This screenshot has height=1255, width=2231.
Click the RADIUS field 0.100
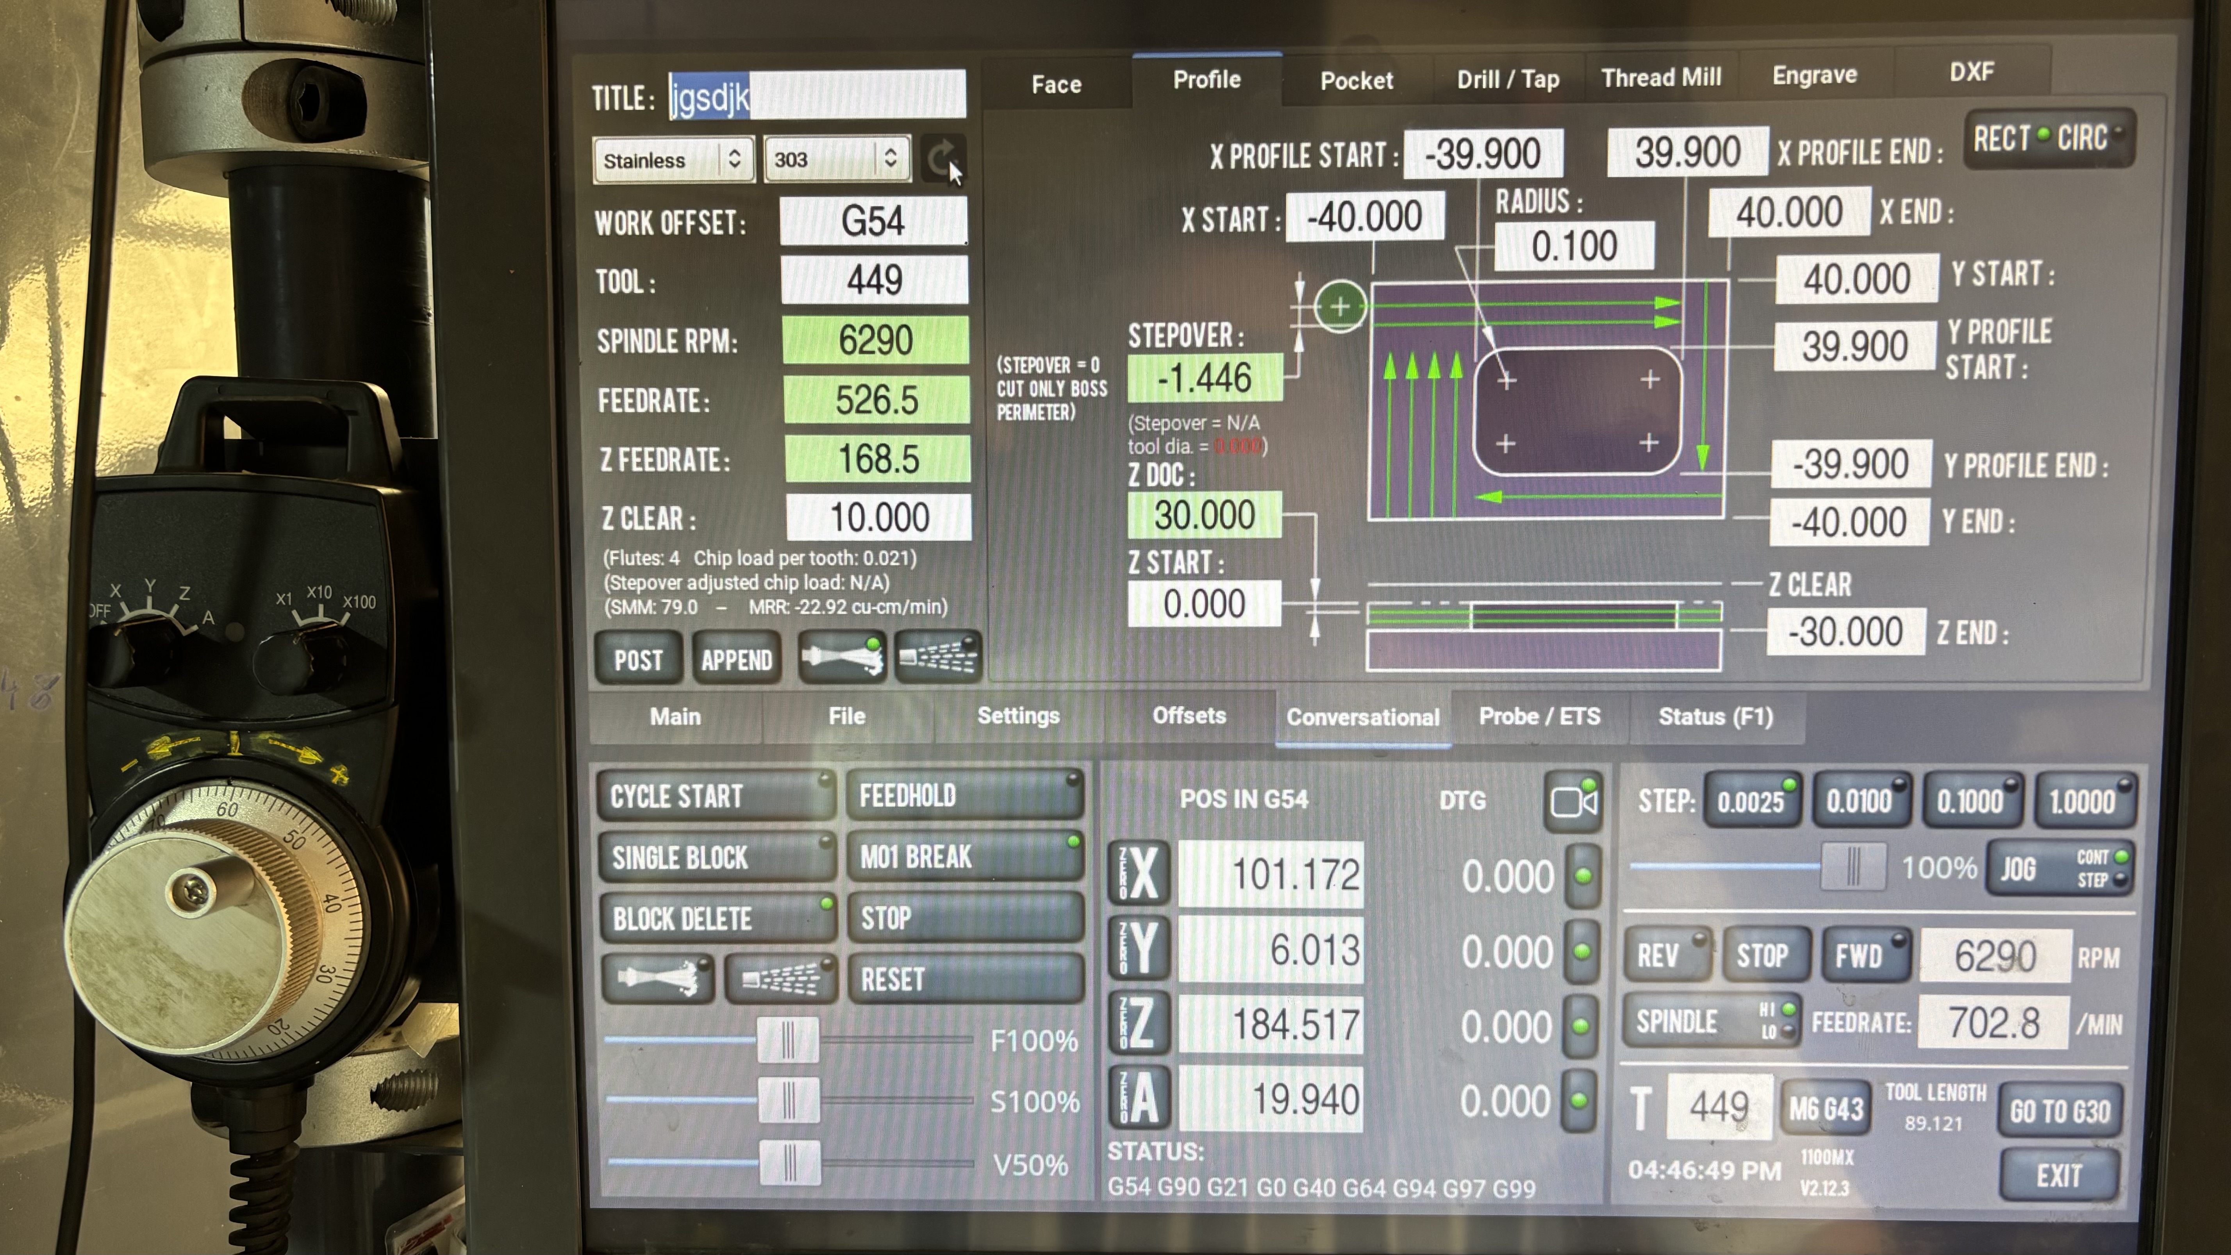pos(1574,245)
